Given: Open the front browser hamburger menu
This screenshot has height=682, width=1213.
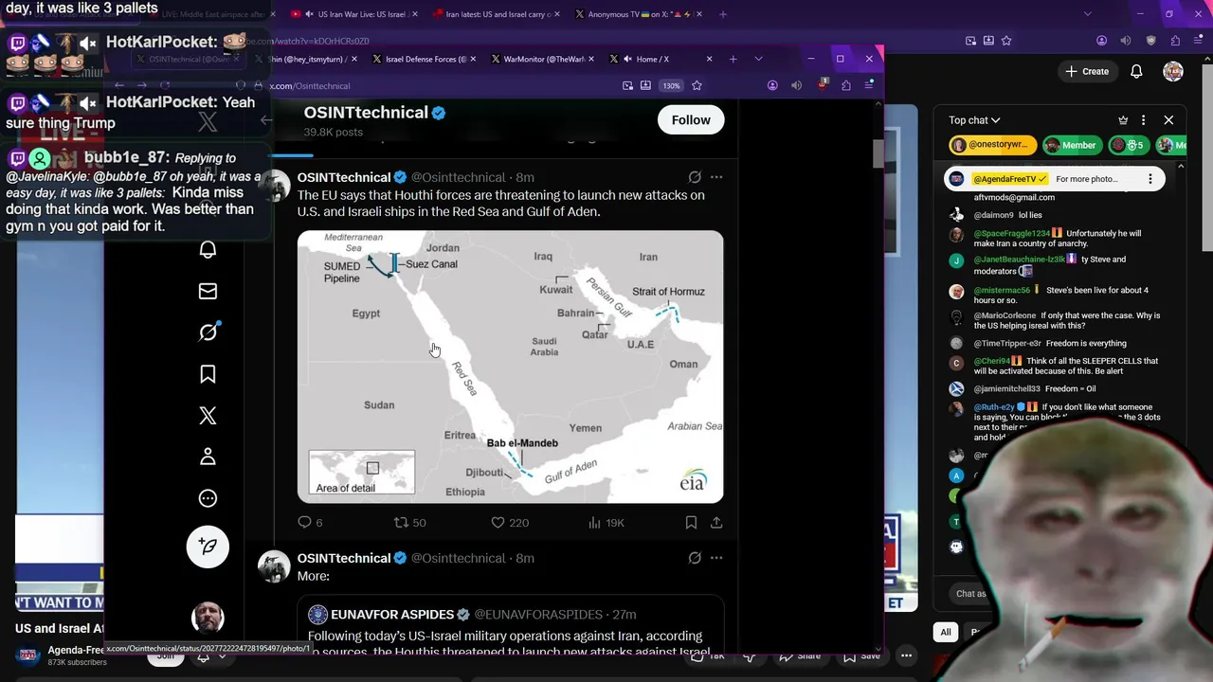Looking at the screenshot, I should (x=869, y=85).
